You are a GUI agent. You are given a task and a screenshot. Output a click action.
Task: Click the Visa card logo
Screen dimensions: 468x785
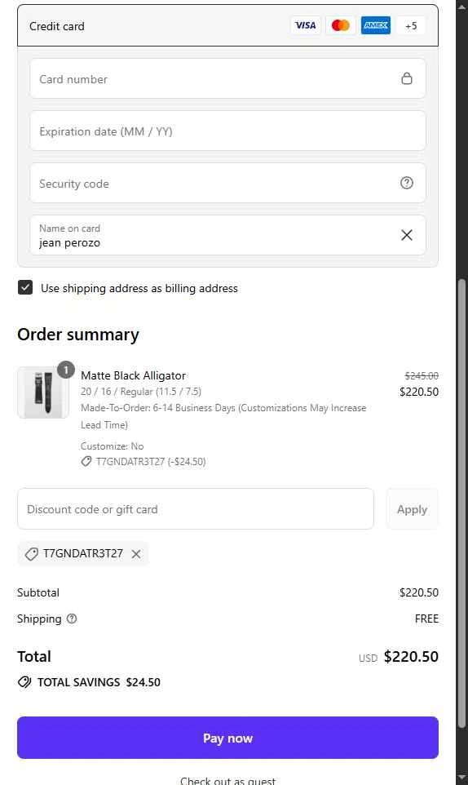(305, 25)
